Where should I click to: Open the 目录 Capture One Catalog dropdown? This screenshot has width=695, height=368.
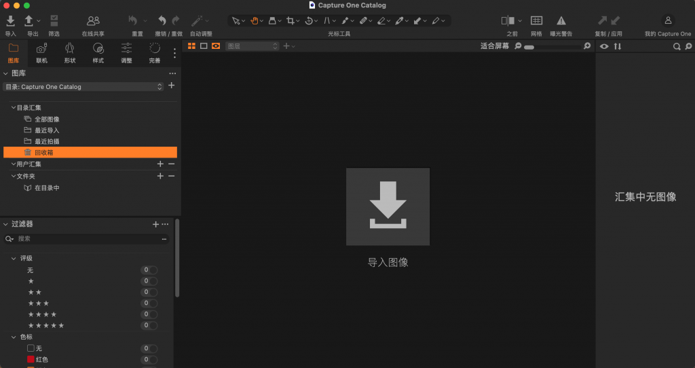[x=83, y=87]
